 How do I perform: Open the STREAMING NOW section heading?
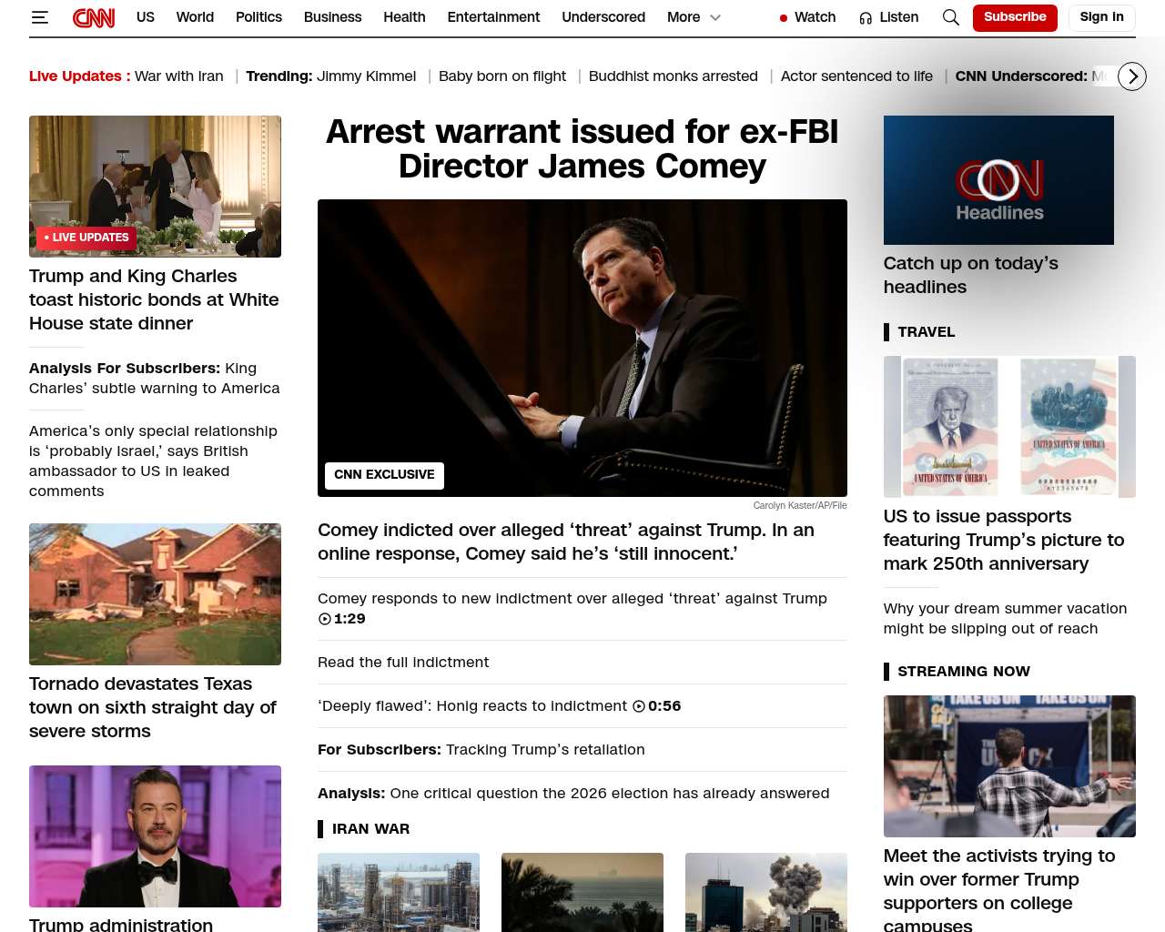click(x=964, y=672)
